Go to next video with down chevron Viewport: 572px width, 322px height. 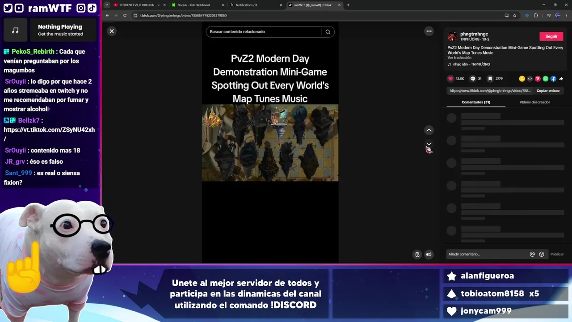pyautogui.click(x=429, y=144)
